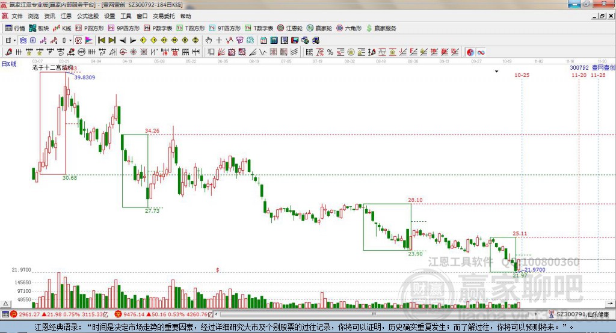Open the 9T四方形 tool
Viewport: 616px width, 333px height.
225,28
